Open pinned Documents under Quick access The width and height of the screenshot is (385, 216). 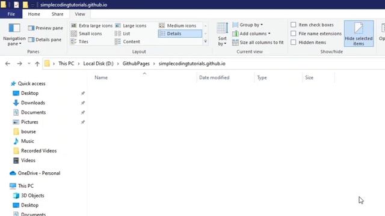[29, 112]
